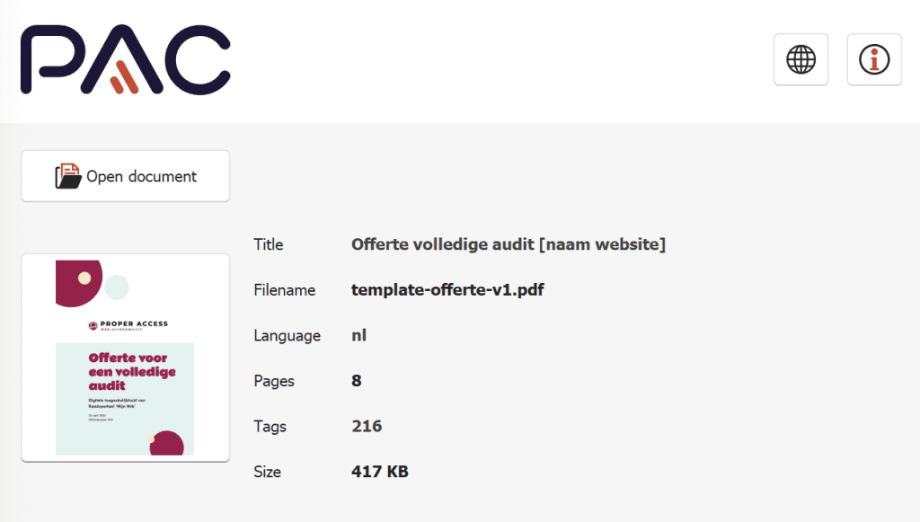Select the title text 'Offerte volledige audit [naam website]'
The width and height of the screenshot is (920, 522).
509,244
